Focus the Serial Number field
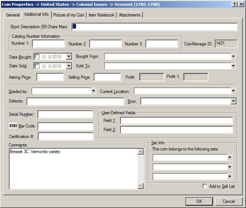Image resolution: width=246 pixels, height=208 pixels. (x=65, y=114)
